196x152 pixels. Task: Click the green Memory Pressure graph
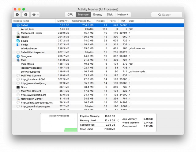point(71,130)
